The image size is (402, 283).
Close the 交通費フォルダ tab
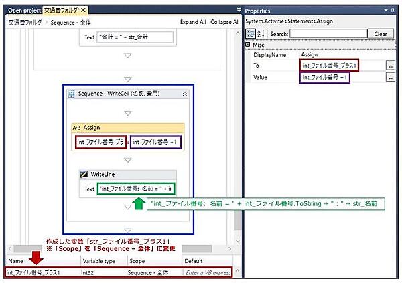(83, 10)
